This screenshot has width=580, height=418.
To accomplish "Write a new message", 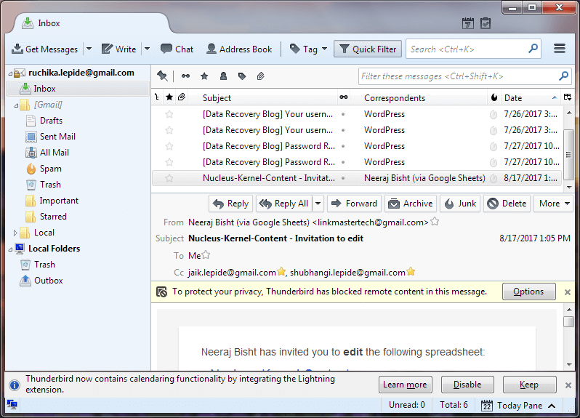I will 119,49.
